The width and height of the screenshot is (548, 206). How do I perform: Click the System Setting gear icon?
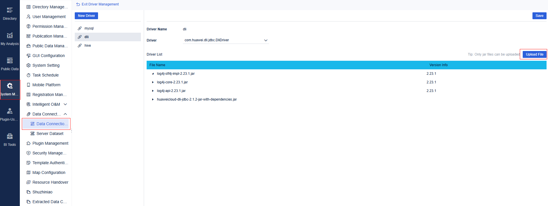28,65
